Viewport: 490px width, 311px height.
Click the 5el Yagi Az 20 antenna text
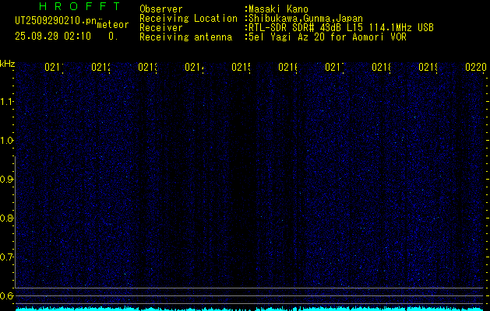[x=326, y=37]
